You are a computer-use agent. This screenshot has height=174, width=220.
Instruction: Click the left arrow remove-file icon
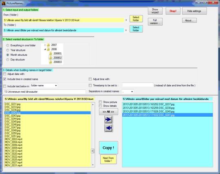coord(108,128)
